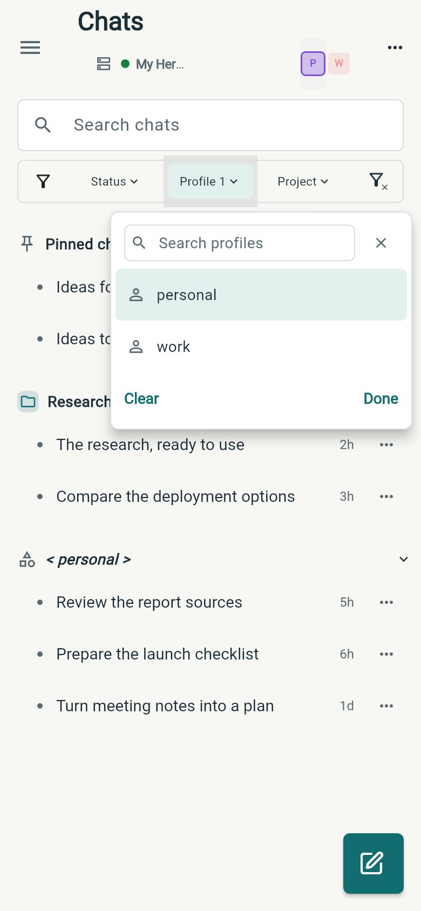This screenshot has height=911, width=421.
Task: Click the funnel filter icon
Action: point(43,181)
